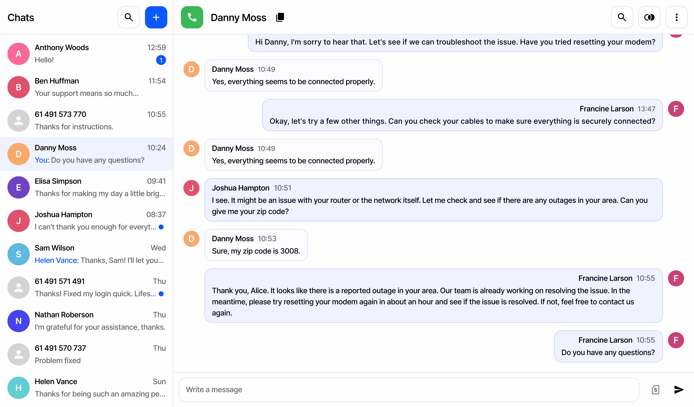Open Elisa Simpson conversation

coord(87,187)
